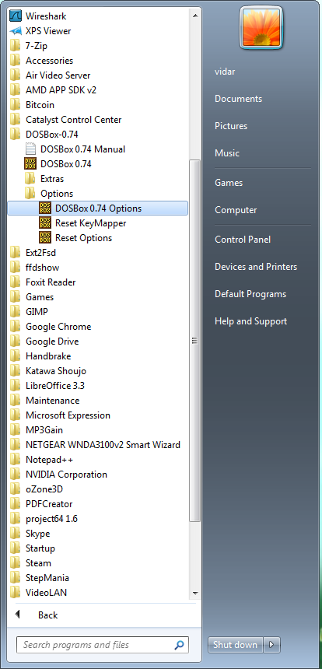Open Documents from the right pane

(239, 99)
